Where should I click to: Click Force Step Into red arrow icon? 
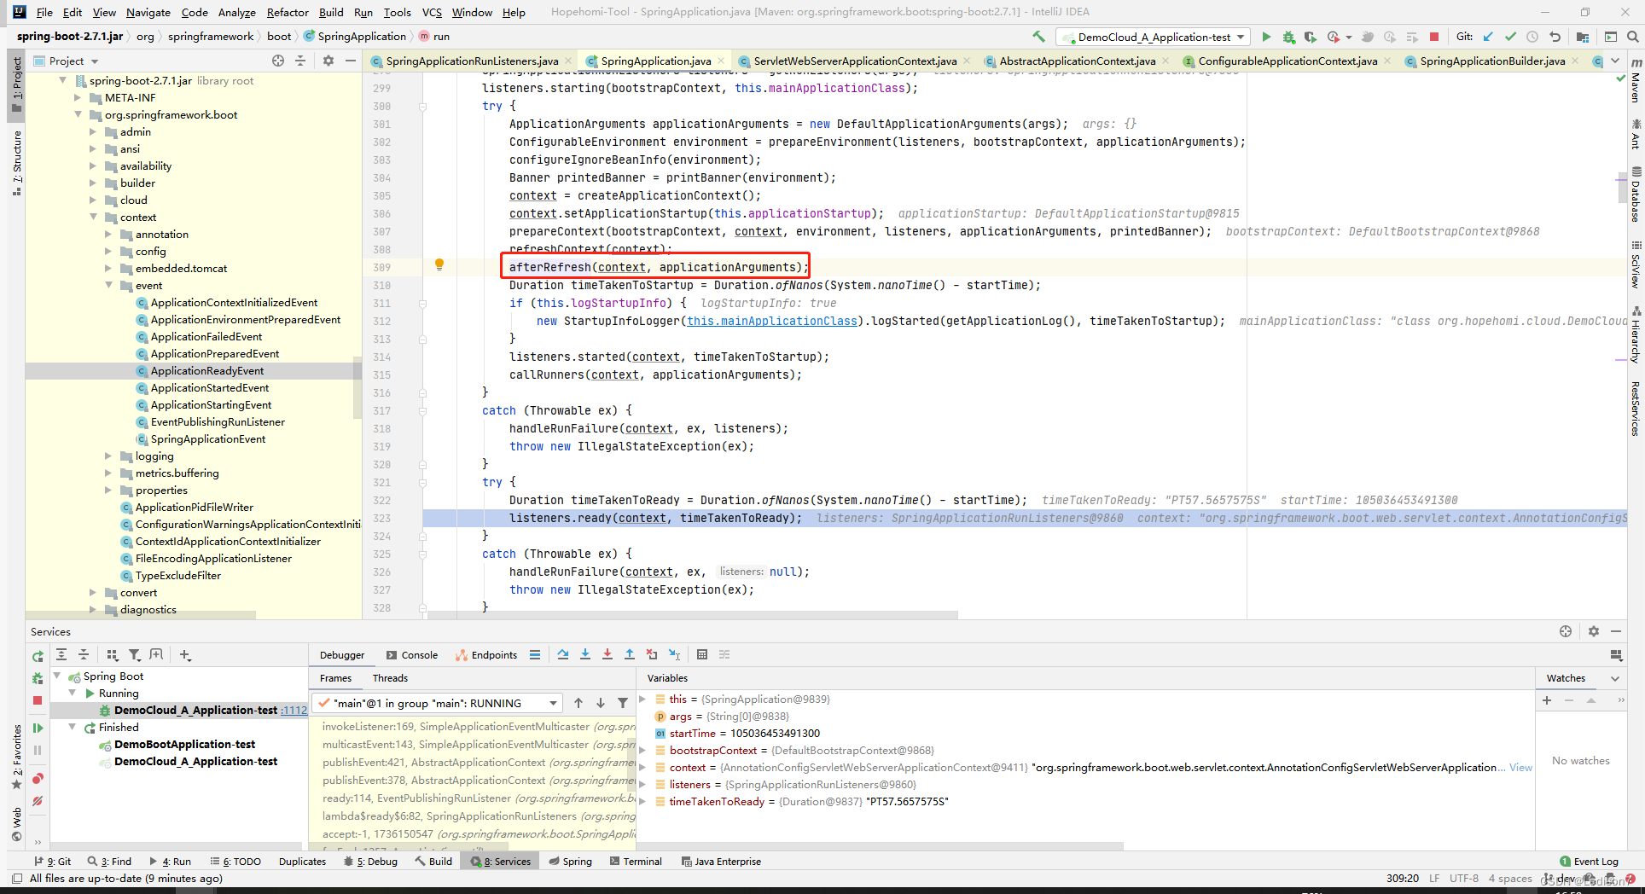pos(607,654)
